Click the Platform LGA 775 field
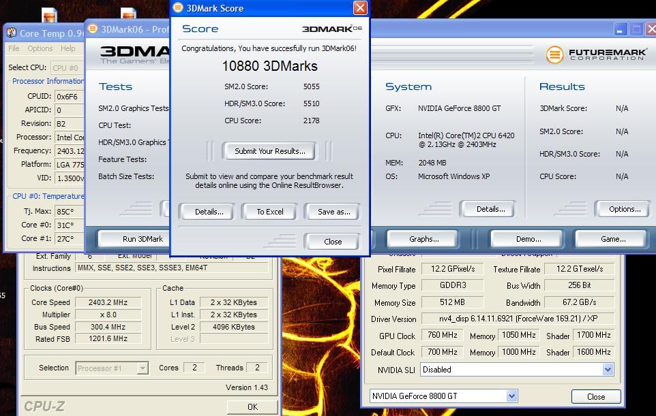 [x=70, y=165]
